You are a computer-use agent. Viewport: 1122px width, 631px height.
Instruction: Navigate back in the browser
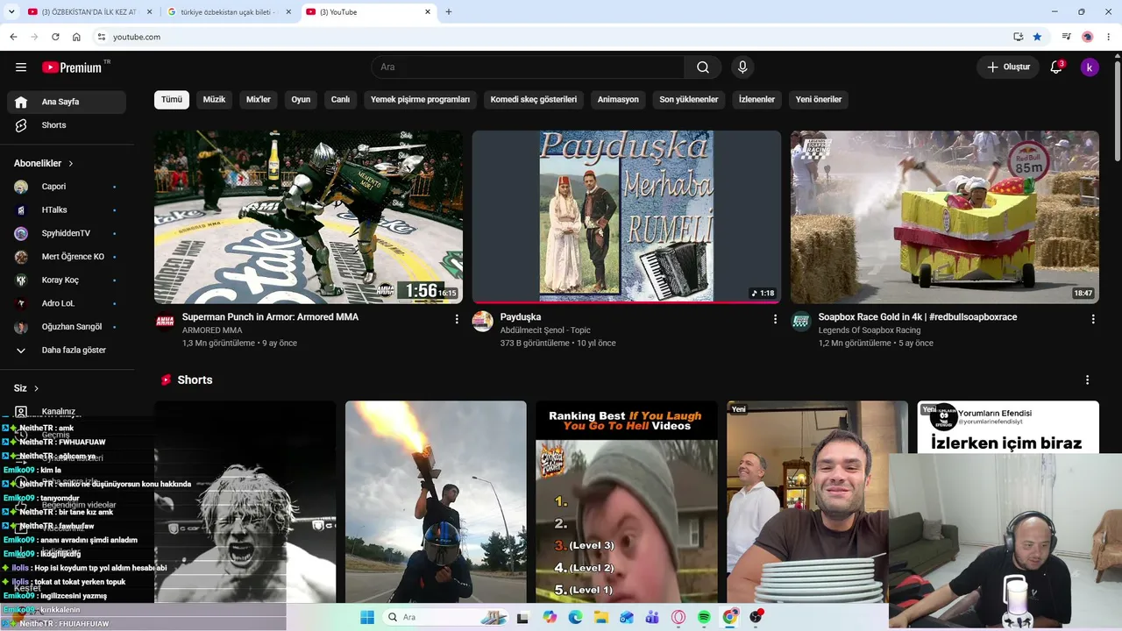13,37
